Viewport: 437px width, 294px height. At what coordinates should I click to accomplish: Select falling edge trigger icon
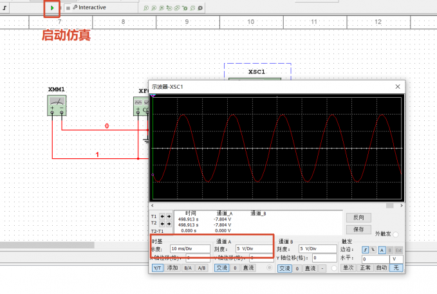[373, 250]
